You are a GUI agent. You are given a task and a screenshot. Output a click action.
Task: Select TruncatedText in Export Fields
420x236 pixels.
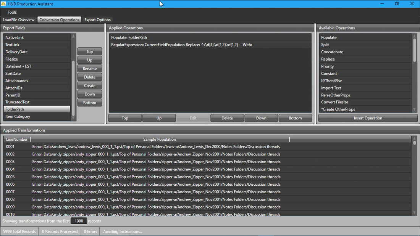coord(18,102)
